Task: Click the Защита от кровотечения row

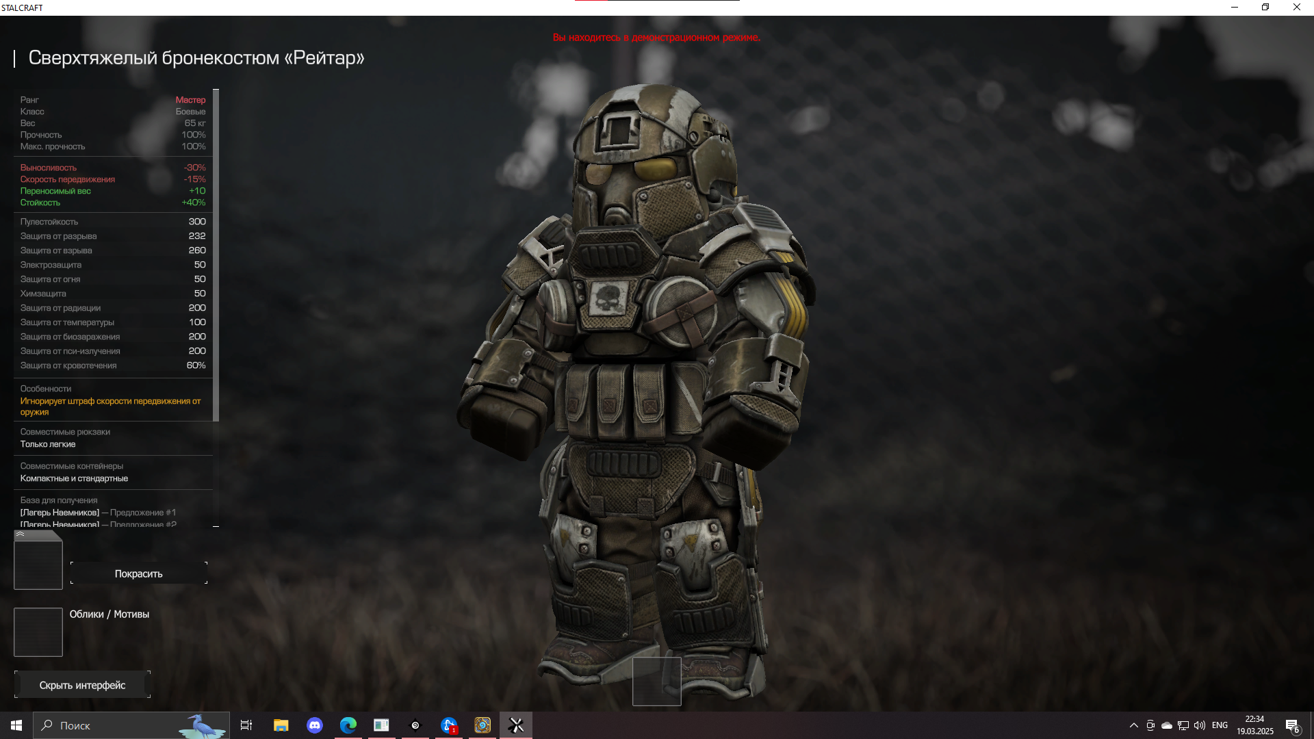Action: coord(113,365)
